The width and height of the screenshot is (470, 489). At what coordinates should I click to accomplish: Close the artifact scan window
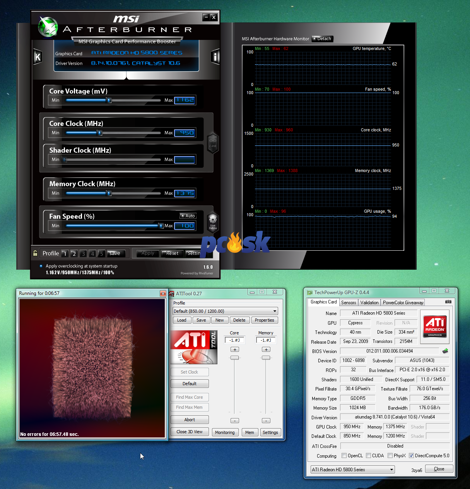point(163,294)
